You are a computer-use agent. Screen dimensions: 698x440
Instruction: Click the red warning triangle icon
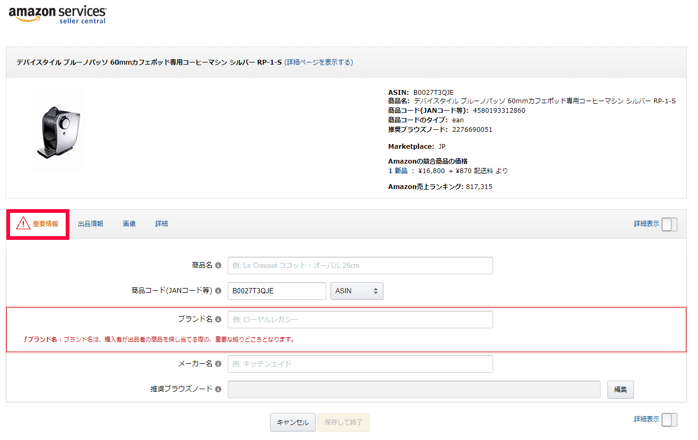tap(23, 223)
